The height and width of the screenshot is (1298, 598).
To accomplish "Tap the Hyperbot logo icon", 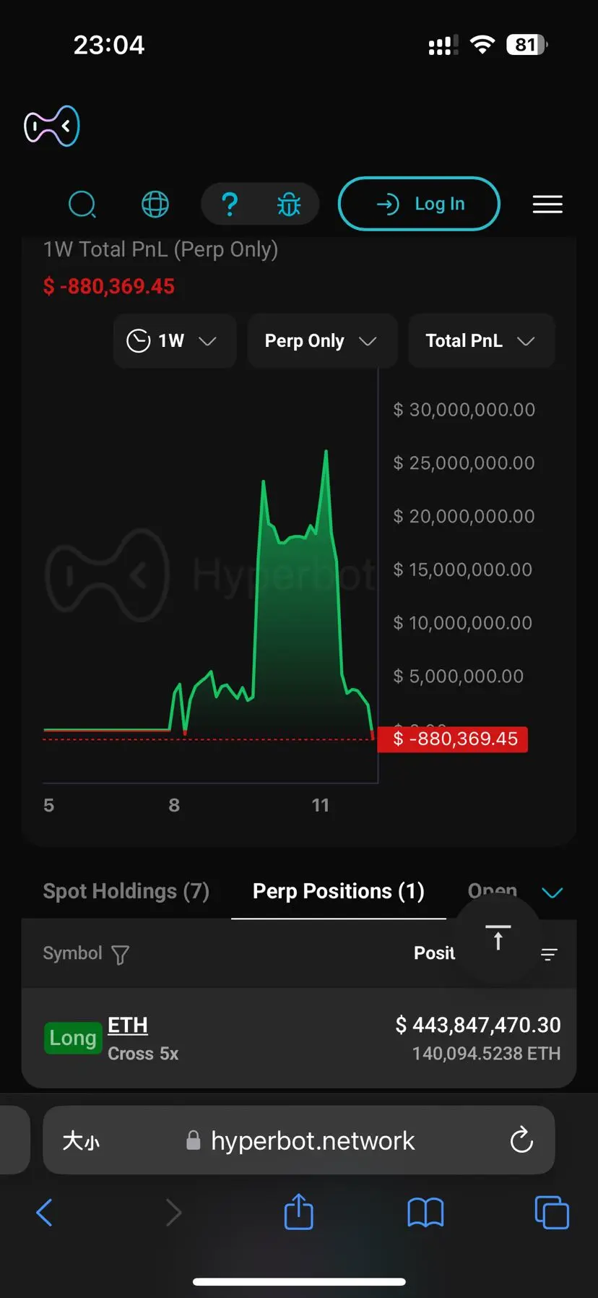I will click(x=52, y=126).
